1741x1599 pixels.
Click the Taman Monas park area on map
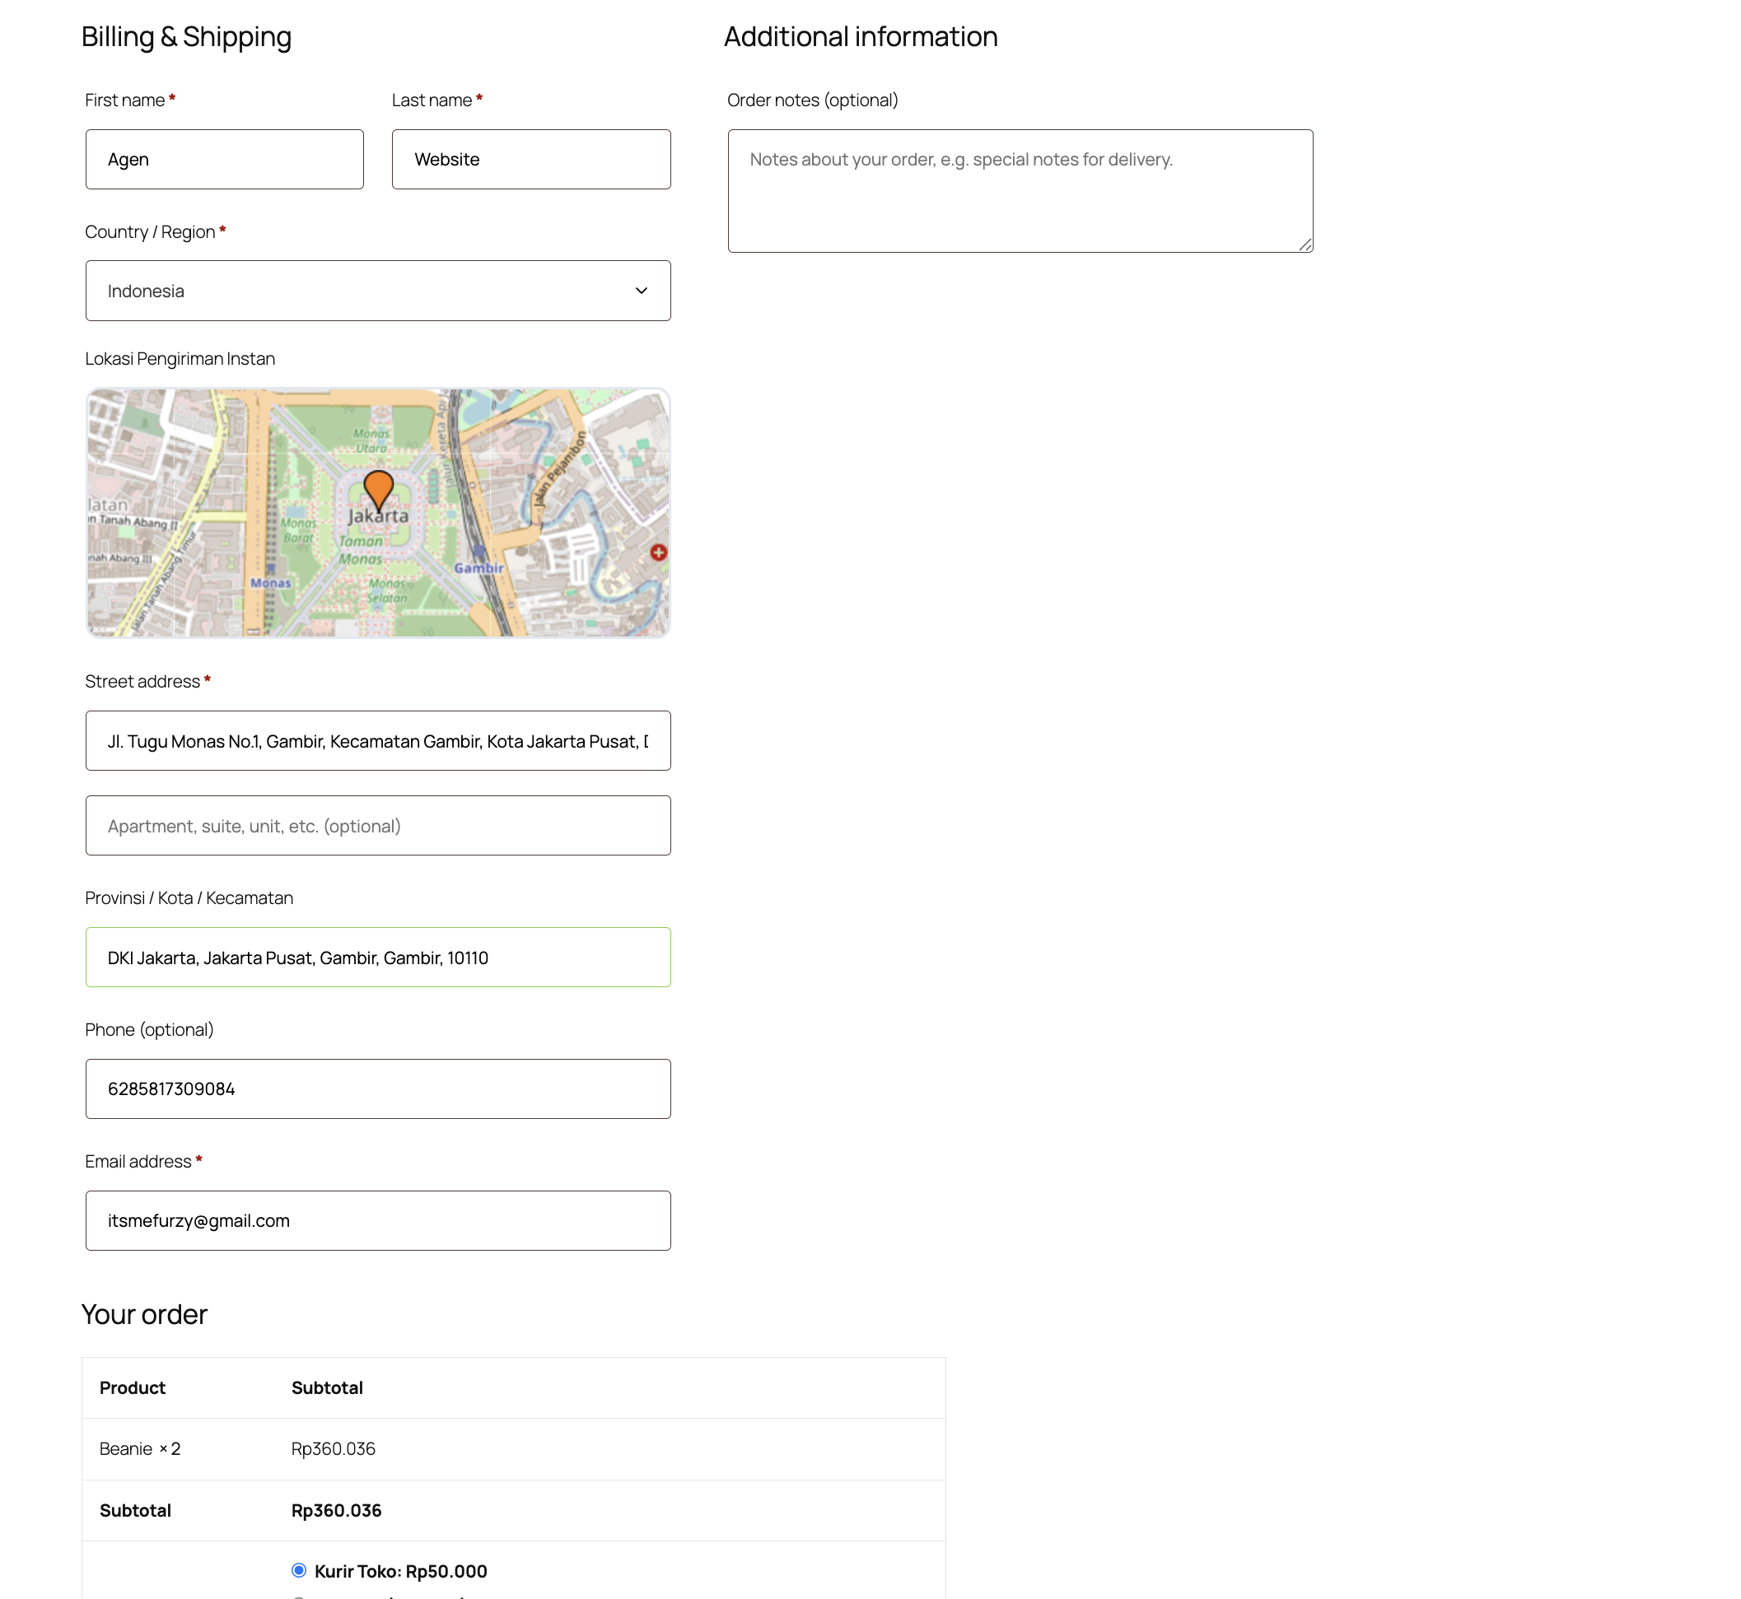[361, 550]
